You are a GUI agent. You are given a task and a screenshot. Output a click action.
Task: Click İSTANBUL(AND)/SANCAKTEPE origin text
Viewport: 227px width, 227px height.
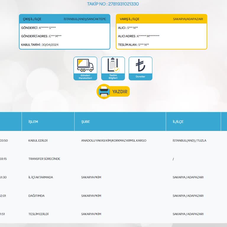[85, 19]
